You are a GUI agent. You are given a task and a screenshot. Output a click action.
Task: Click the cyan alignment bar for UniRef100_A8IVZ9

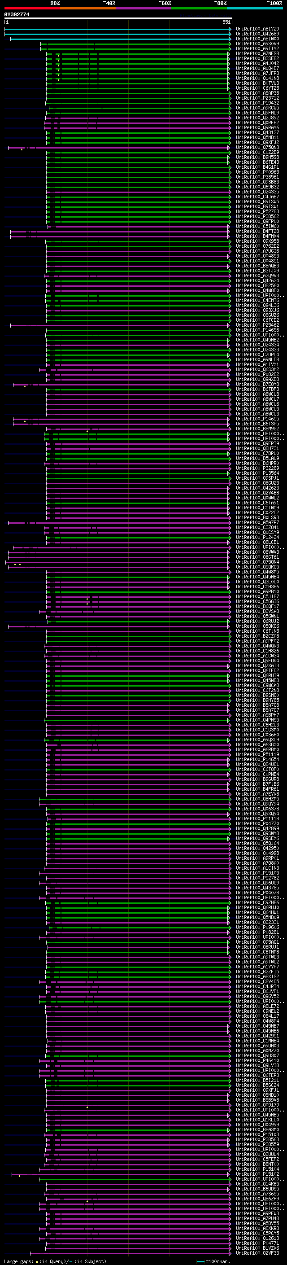click(x=118, y=29)
